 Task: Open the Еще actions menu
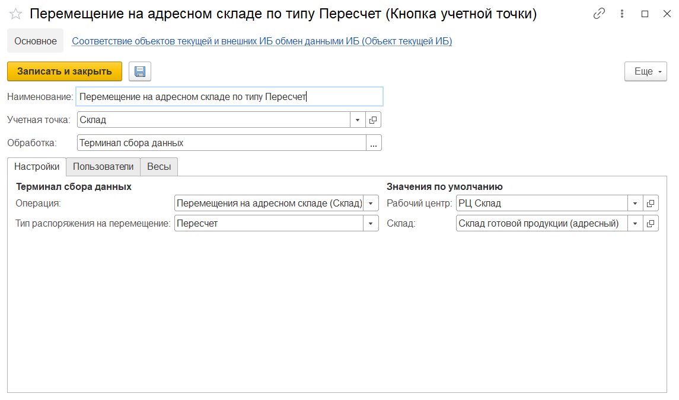pyautogui.click(x=646, y=72)
